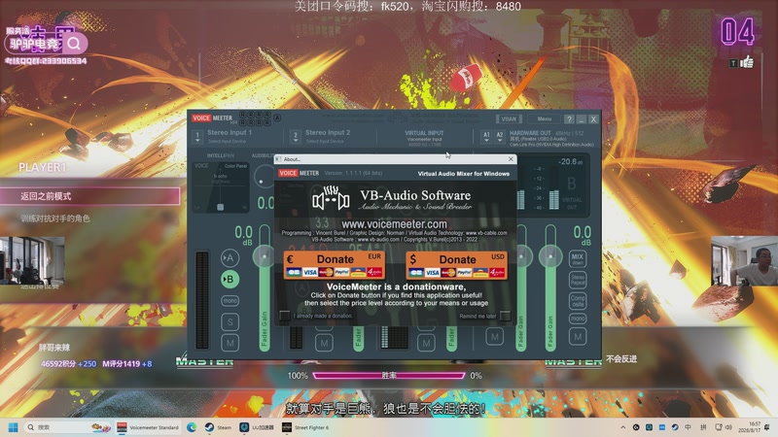Viewport: 778px width, 437px height.
Task: Click the Stereo Repeat mode button
Action: (x=578, y=280)
